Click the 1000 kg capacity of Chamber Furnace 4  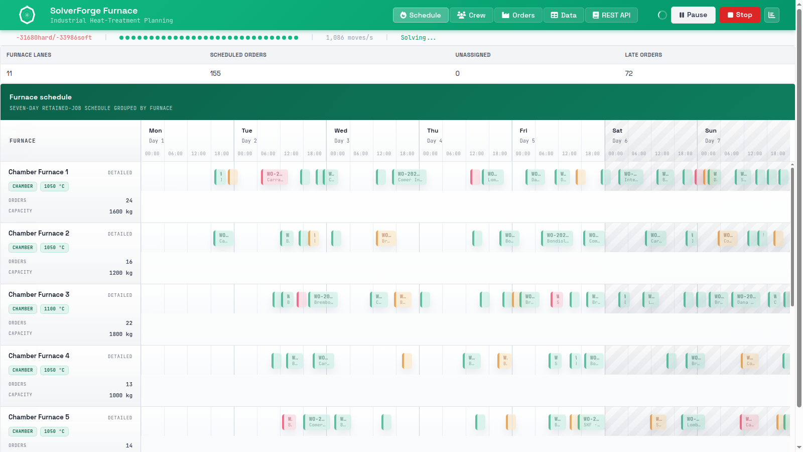(121, 395)
